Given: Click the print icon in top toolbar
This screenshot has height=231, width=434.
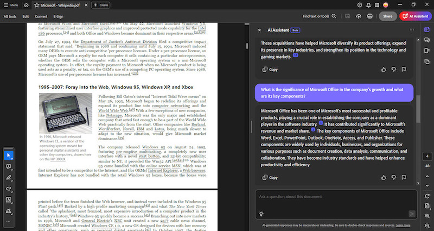Looking at the screenshot, I should tap(370, 16).
